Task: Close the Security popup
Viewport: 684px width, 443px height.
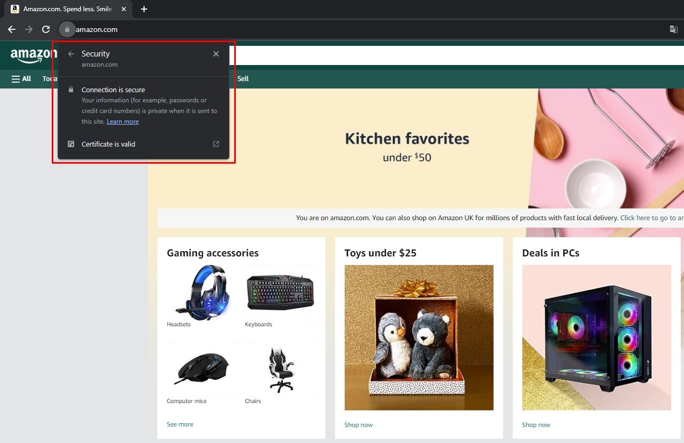Action: (x=216, y=54)
